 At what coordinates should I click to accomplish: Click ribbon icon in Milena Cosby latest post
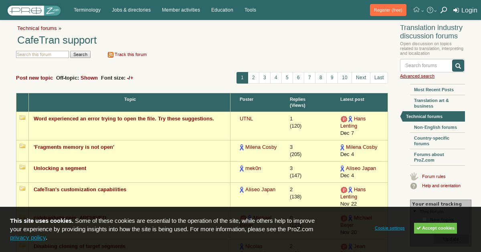(x=342, y=148)
